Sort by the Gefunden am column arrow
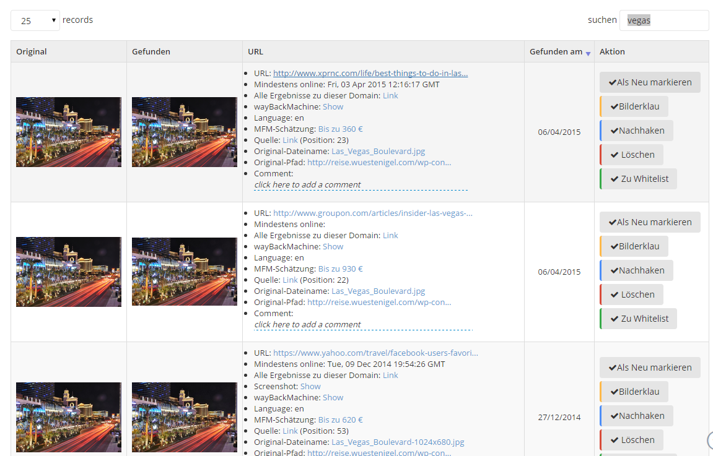 pos(588,54)
